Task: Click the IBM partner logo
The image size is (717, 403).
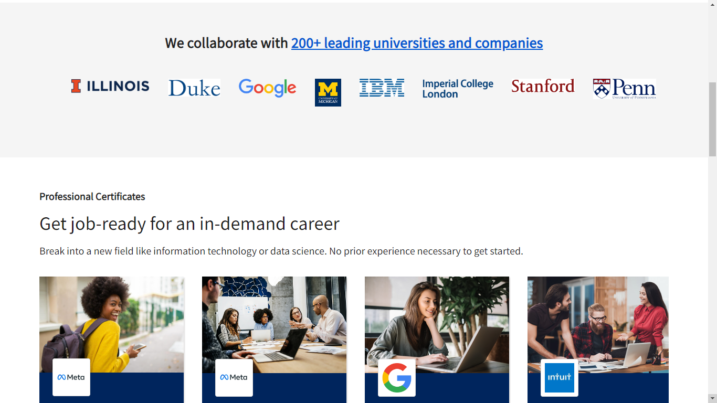Action: pos(382,87)
